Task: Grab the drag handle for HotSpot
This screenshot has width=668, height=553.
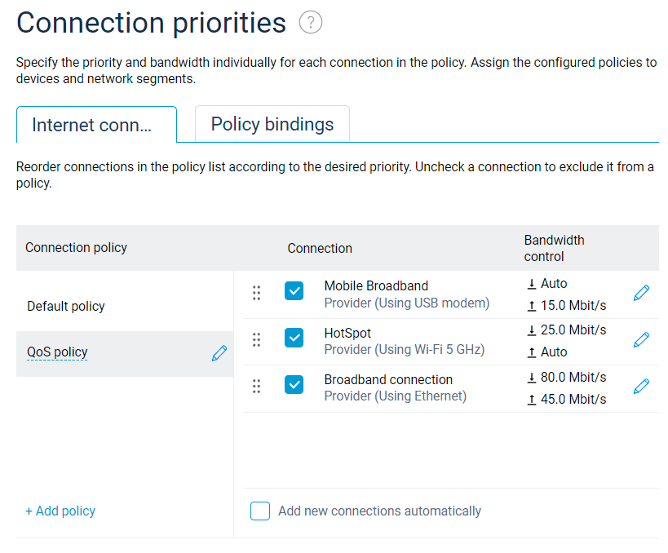Action: pyautogui.click(x=256, y=340)
